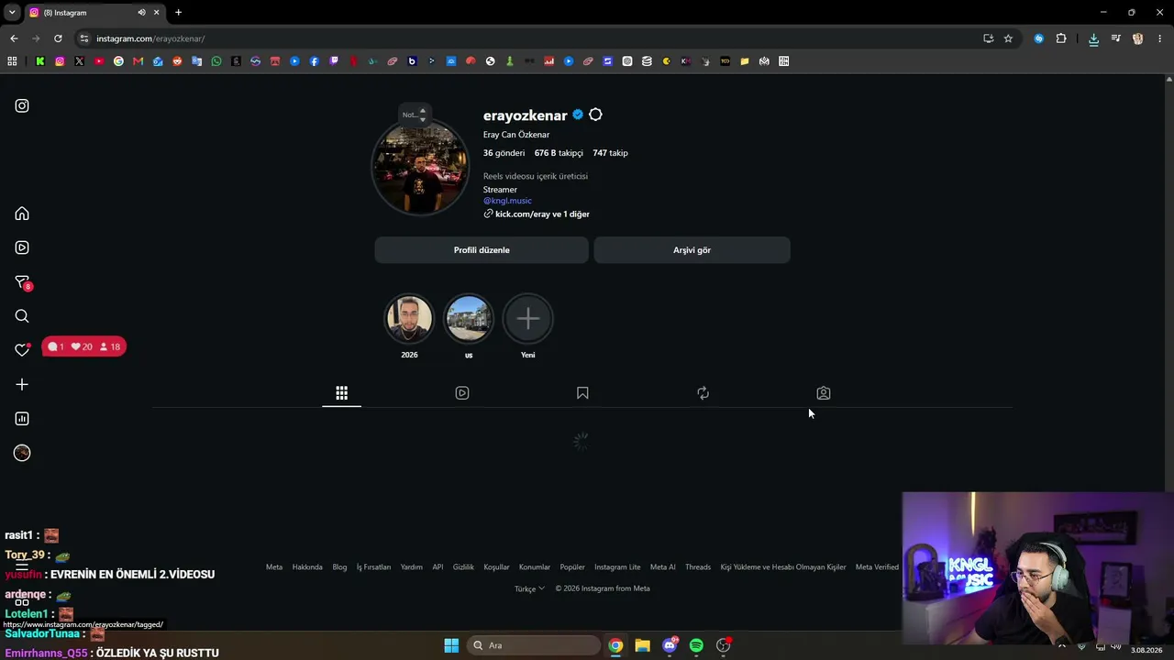The height and width of the screenshot is (660, 1174).
Task: Click the verified badge beside erayozkenar
Action: coord(578,115)
